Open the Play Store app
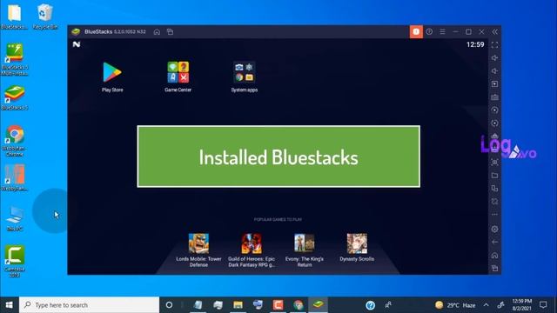 [112, 72]
